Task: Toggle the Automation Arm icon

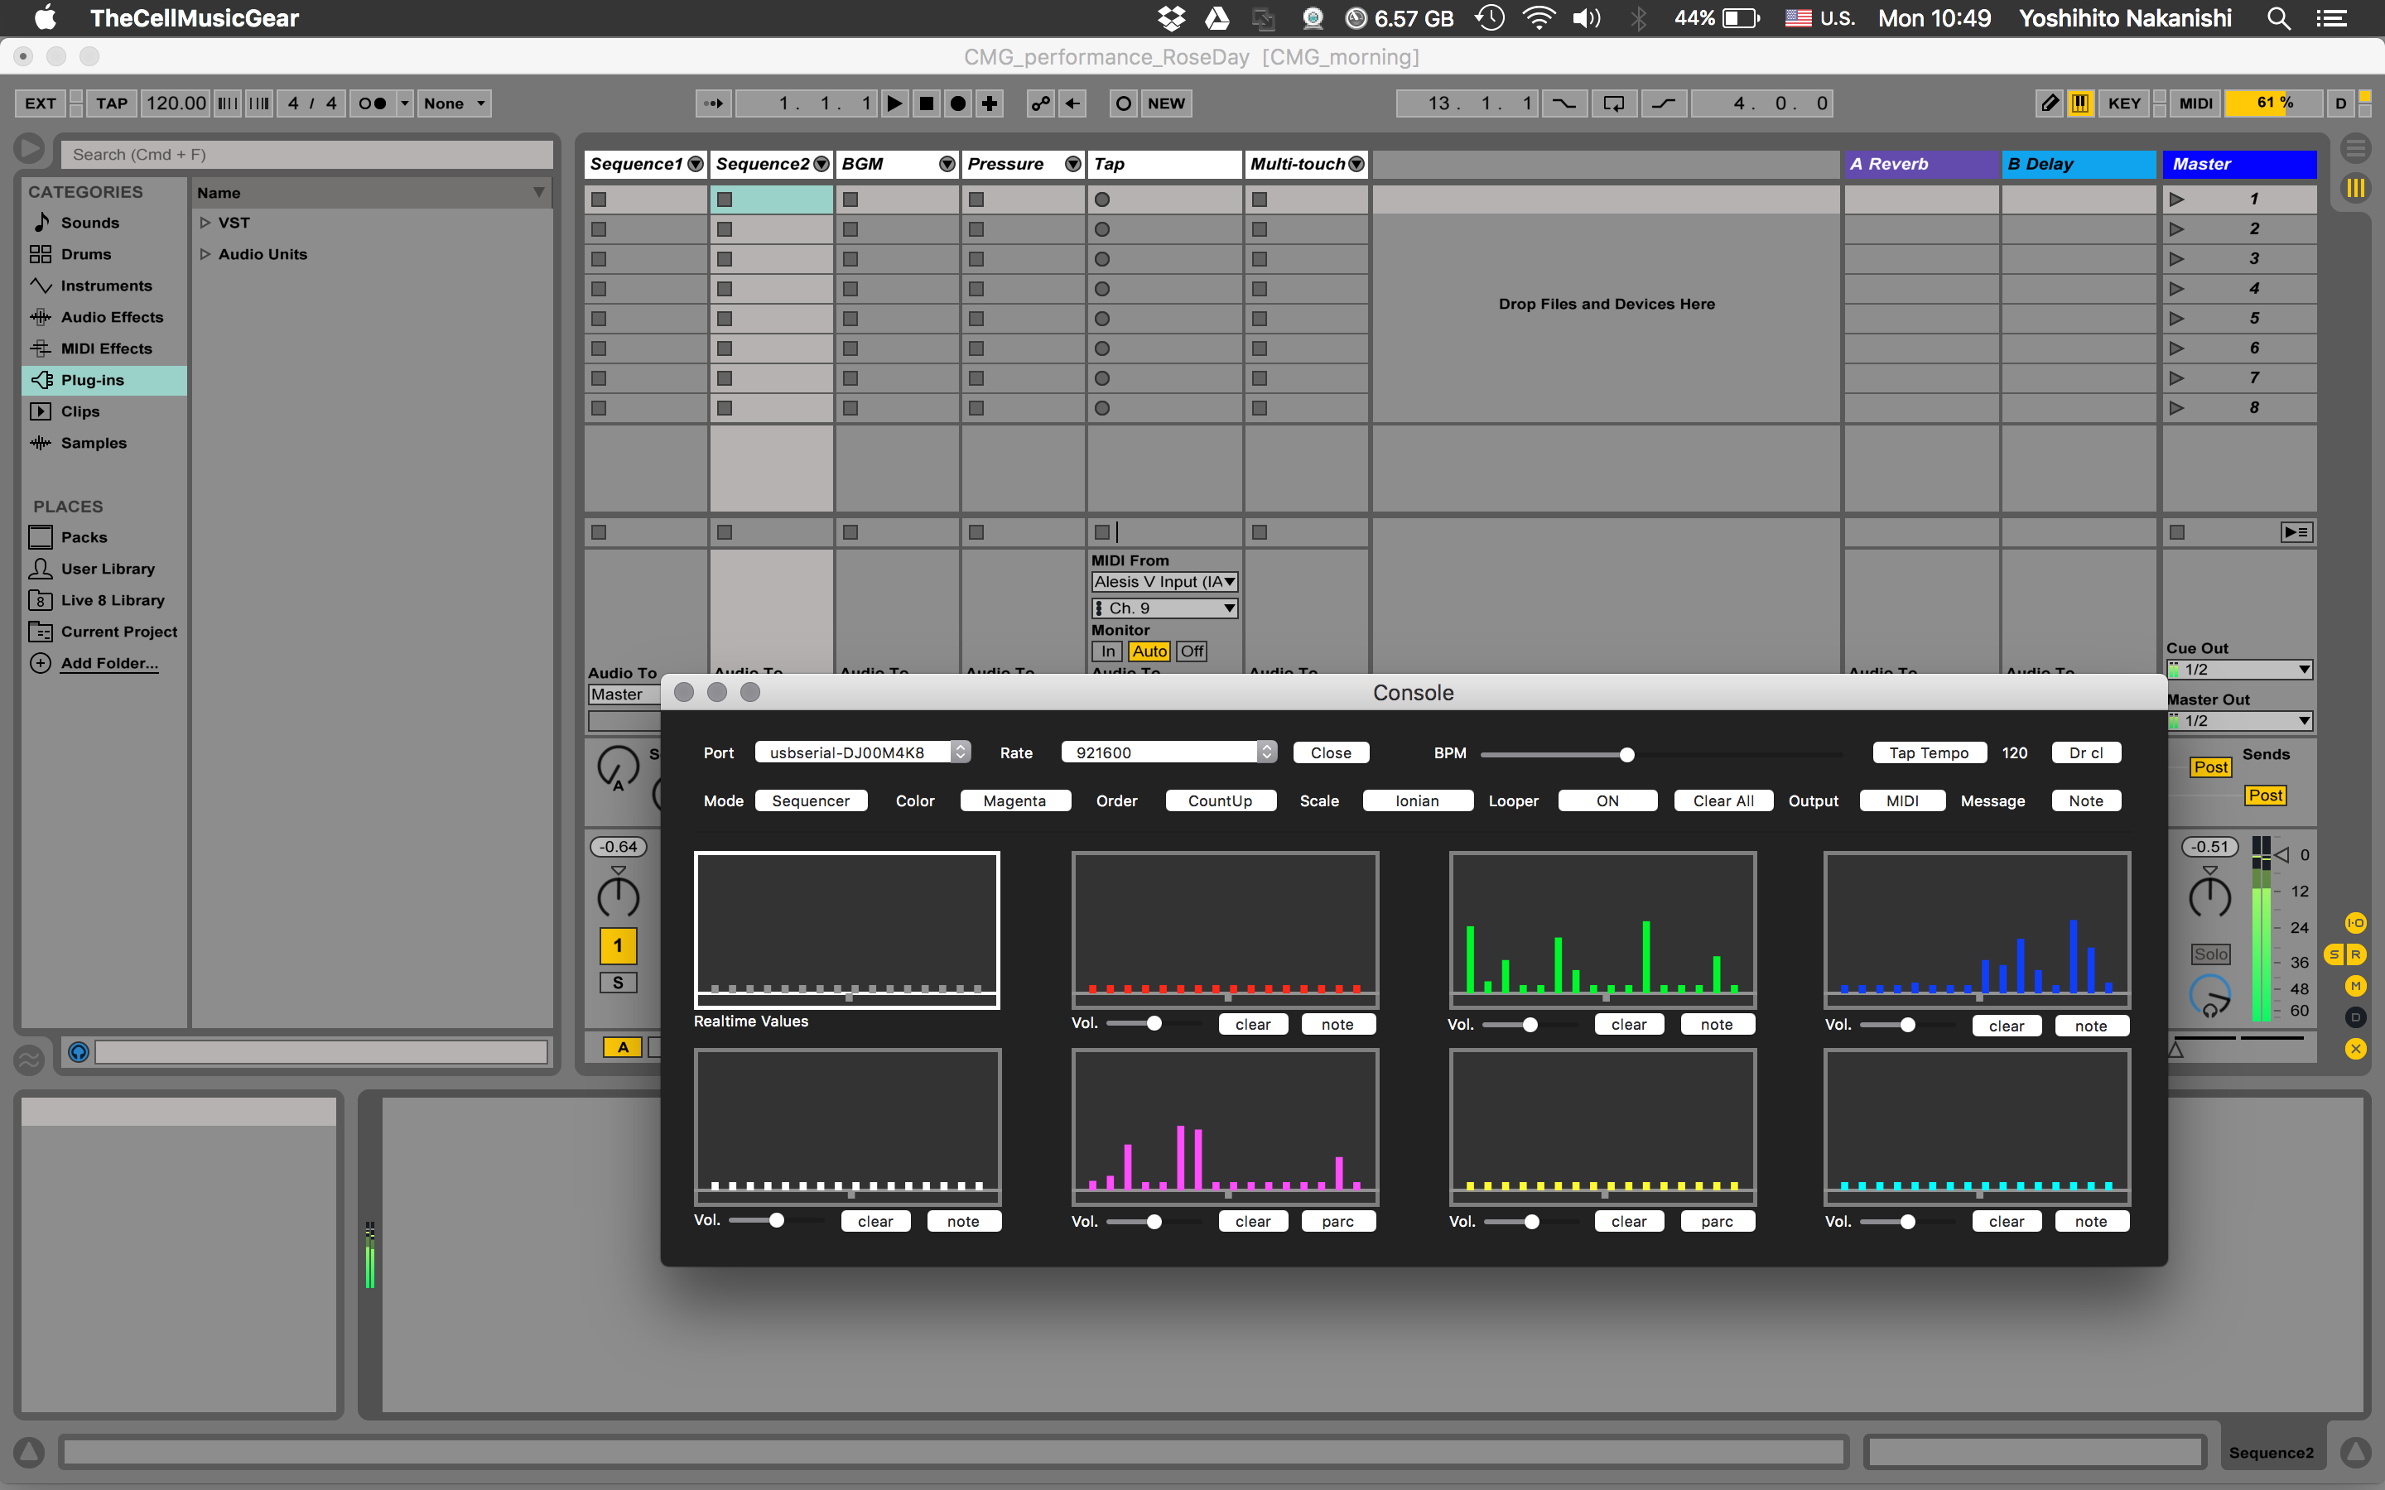Action: 1040,103
